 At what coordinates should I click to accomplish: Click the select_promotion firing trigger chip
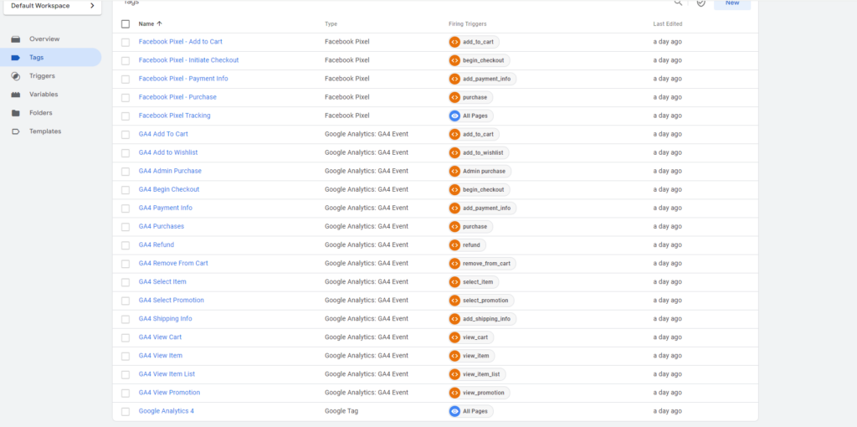pos(479,301)
